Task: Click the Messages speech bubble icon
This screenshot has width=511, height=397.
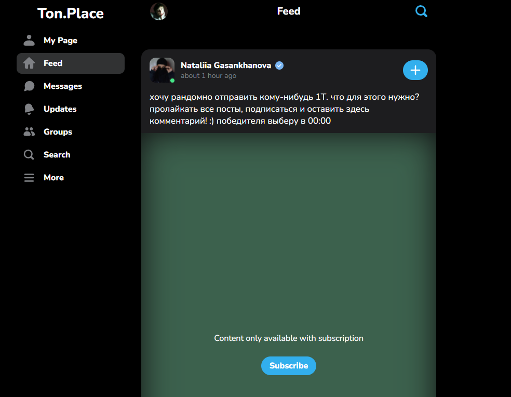Action: pos(29,86)
